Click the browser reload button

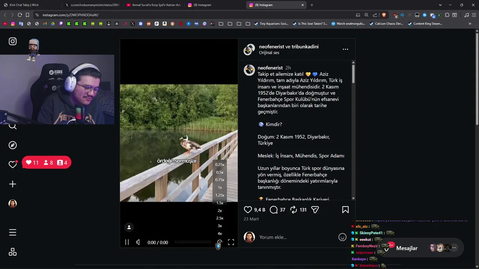pos(20,15)
